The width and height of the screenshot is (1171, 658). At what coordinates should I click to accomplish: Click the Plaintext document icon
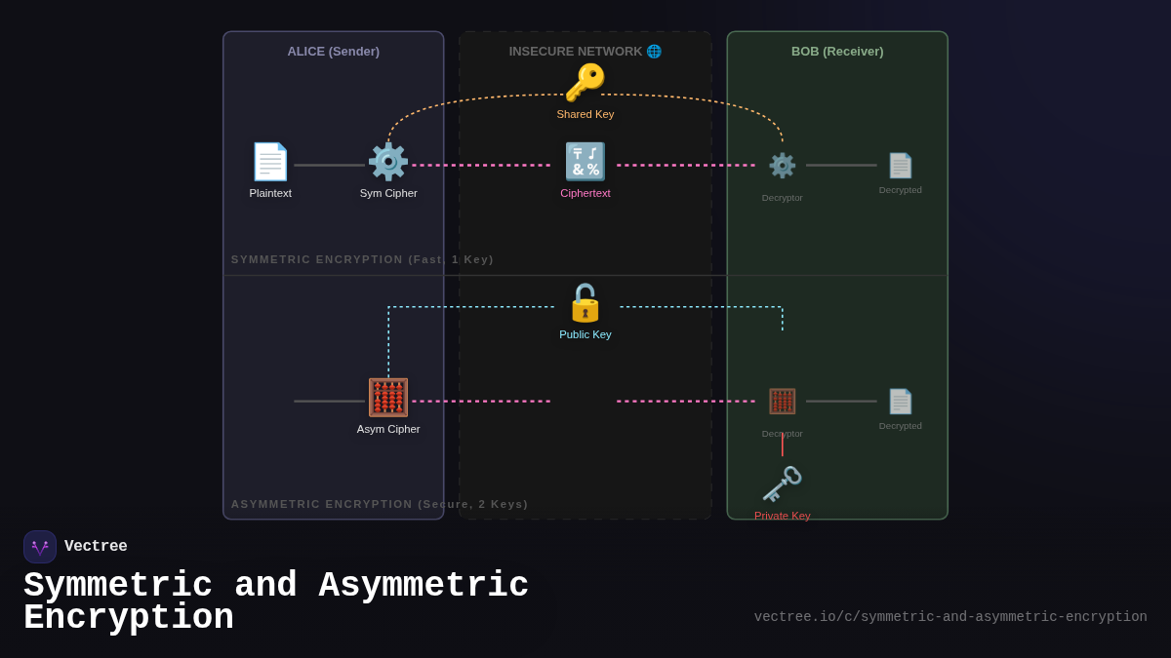[x=270, y=160]
